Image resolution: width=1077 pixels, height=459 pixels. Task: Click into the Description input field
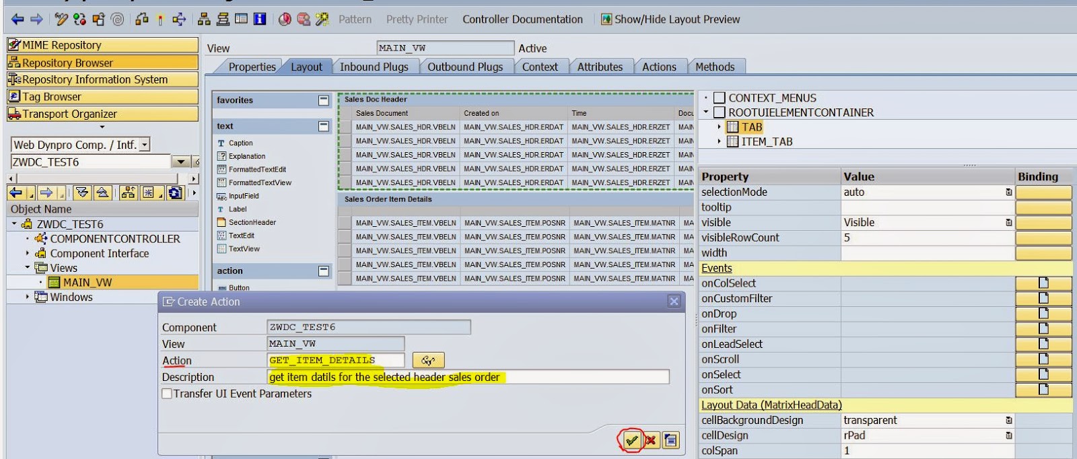468,377
